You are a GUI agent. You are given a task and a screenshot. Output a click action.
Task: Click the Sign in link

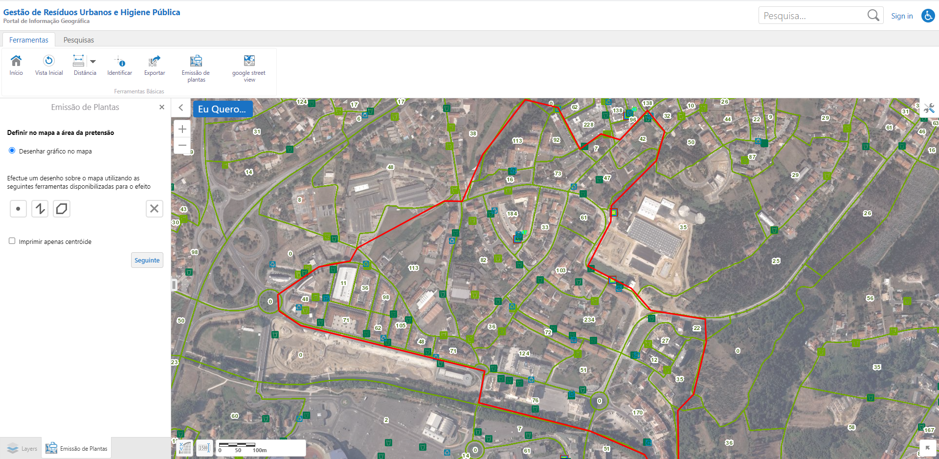pos(901,16)
